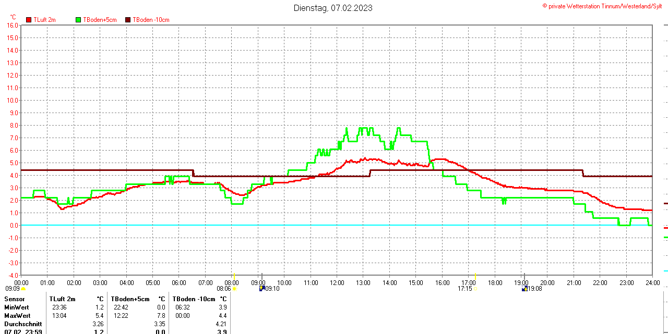Screen dimensions: 668x334
Task: Click the 12:00 label on time axis
Action: pyautogui.click(x=337, y=282)
